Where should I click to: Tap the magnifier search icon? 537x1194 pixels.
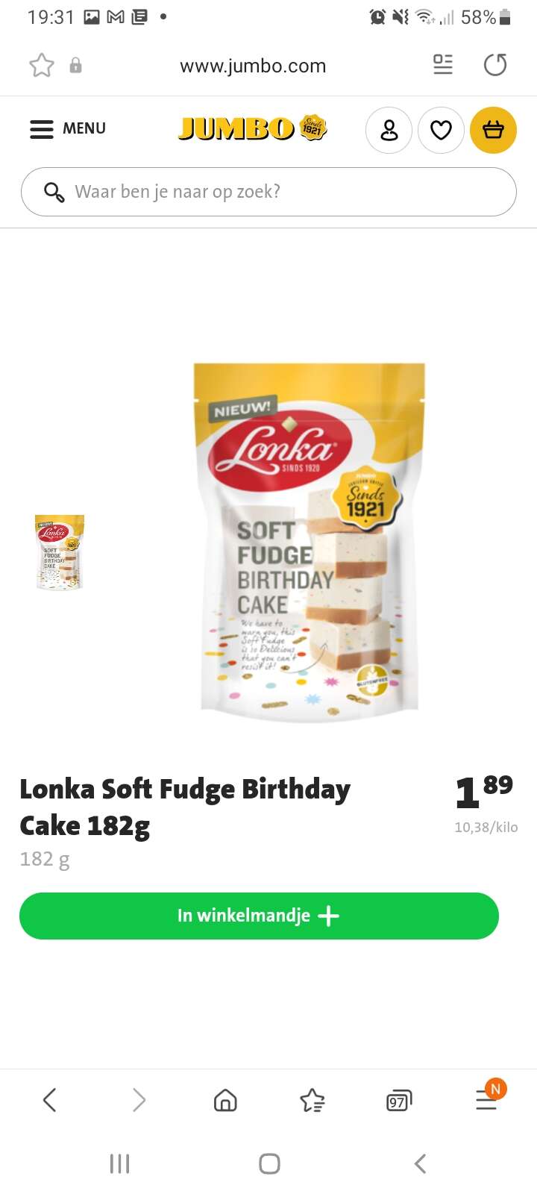pos(54,192)
